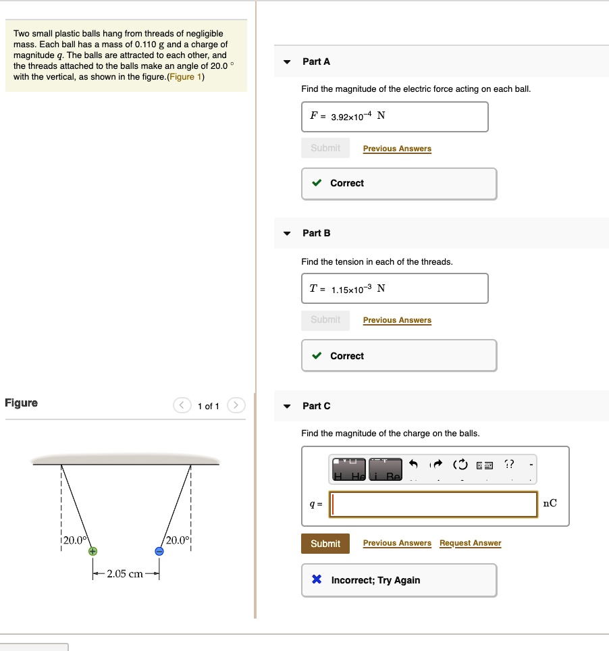Open Previous Answers under Part C

(x=397, y=543)
